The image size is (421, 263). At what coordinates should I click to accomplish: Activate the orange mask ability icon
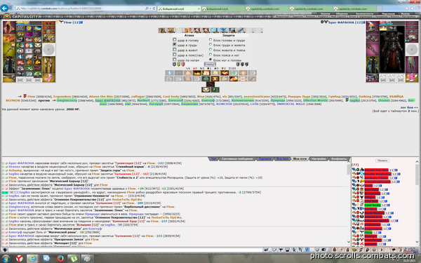215,79
